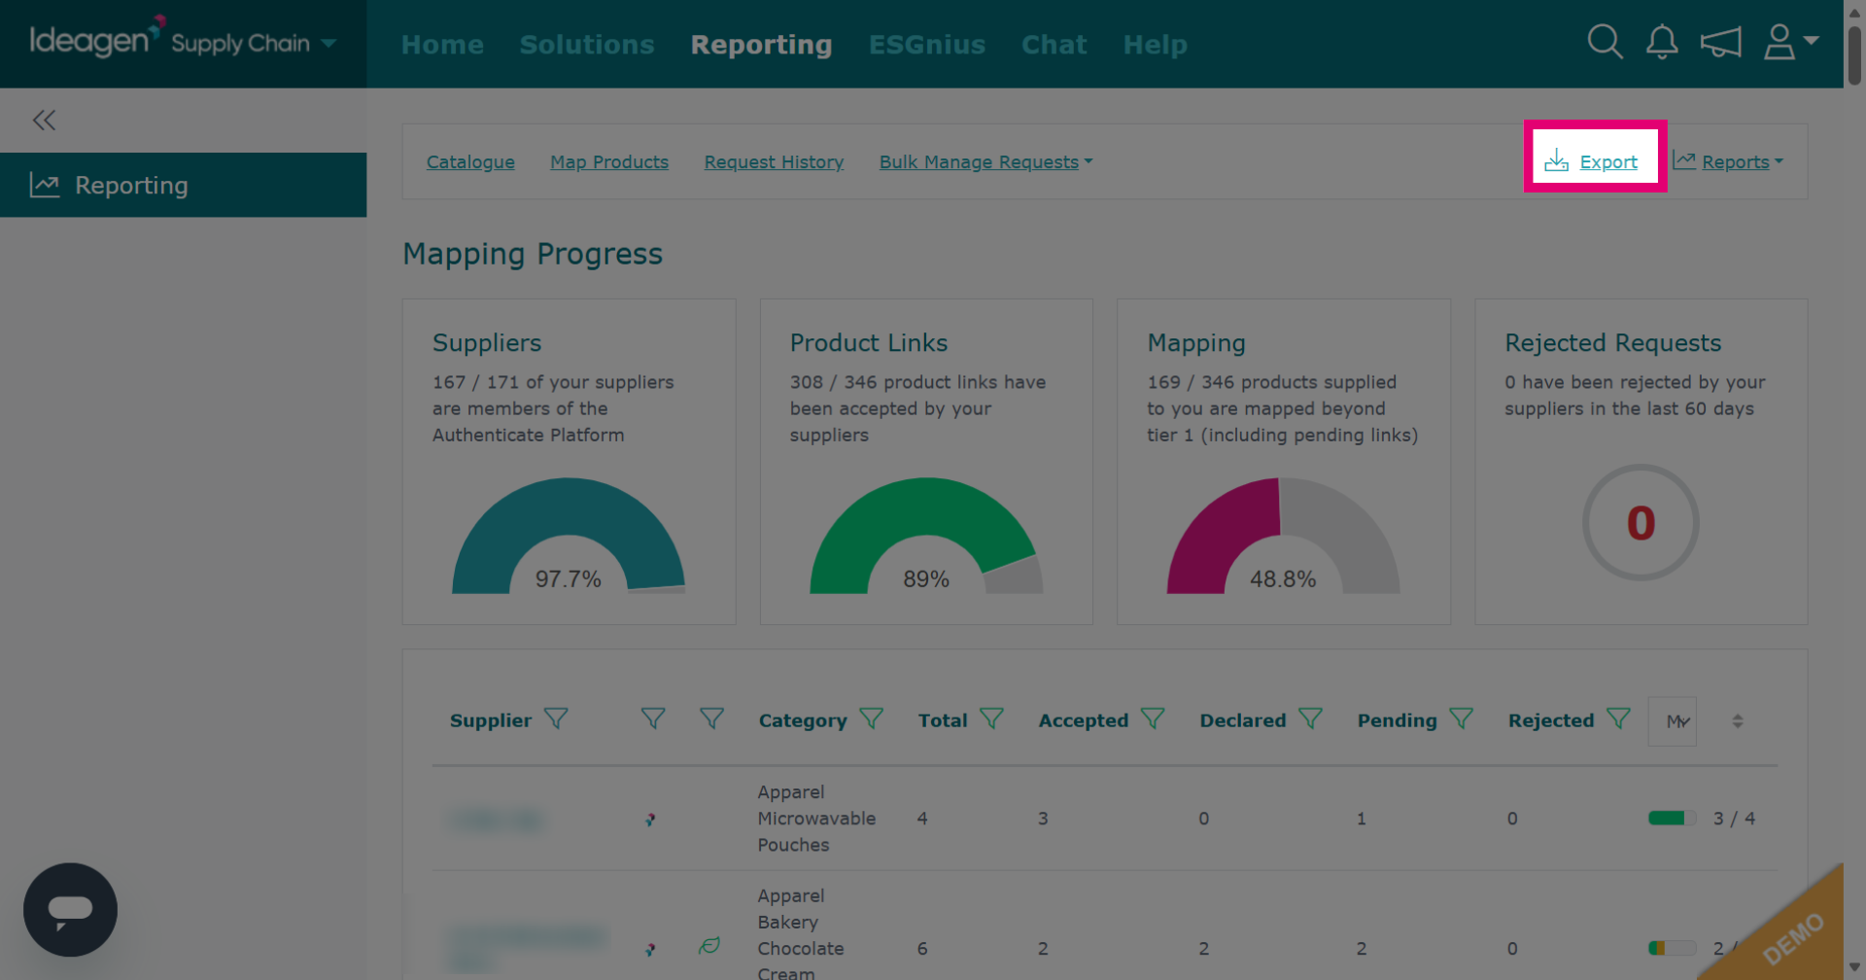Expand the Bulk Manage Requests dropdown

click(1088, 161)
